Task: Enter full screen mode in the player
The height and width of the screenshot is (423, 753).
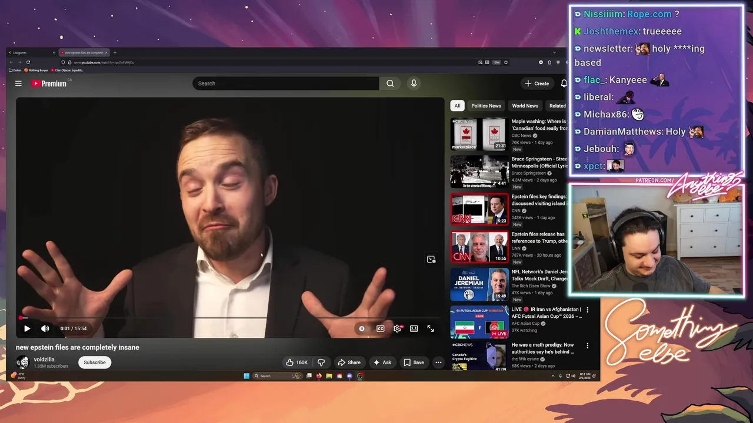Action: pyautogui.click(x=431, y=328)
